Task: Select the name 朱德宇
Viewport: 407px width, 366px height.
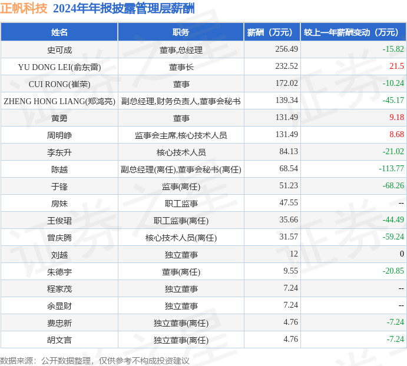Action: 59,272
